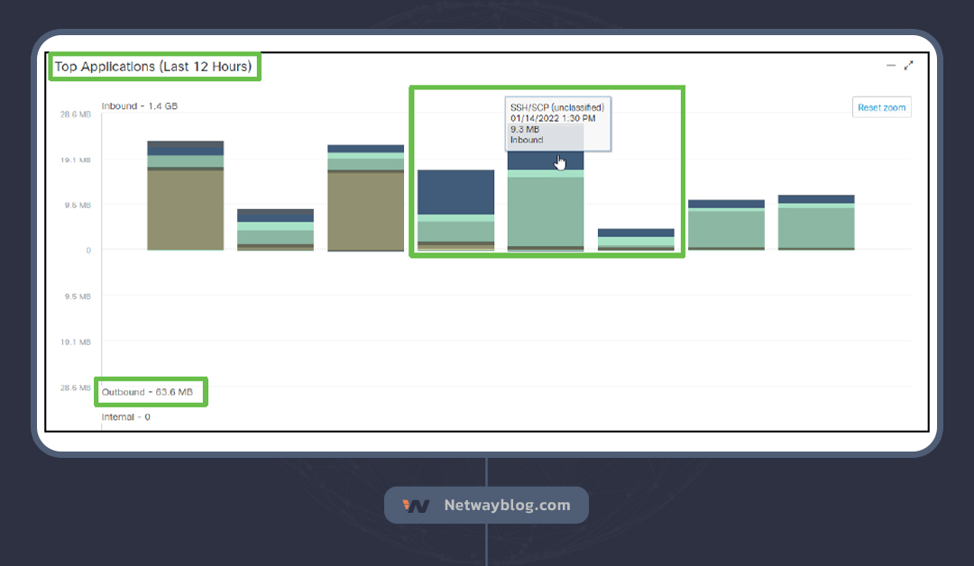The image size is (974, 566).
Task: Select the short sixth bar in the chart
Action: 636,240
